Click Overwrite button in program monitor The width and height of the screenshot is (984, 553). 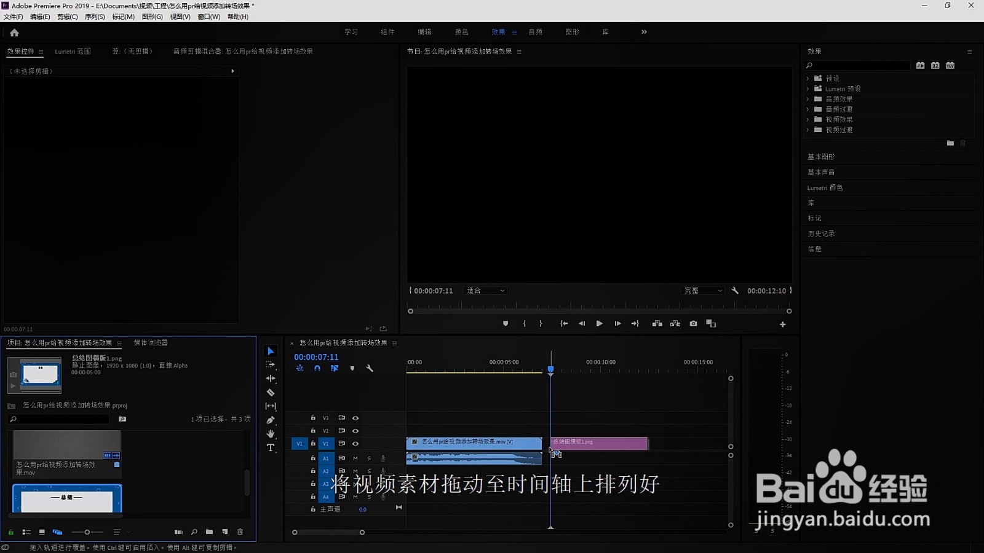pyautogui.click(x=675, y=324)
